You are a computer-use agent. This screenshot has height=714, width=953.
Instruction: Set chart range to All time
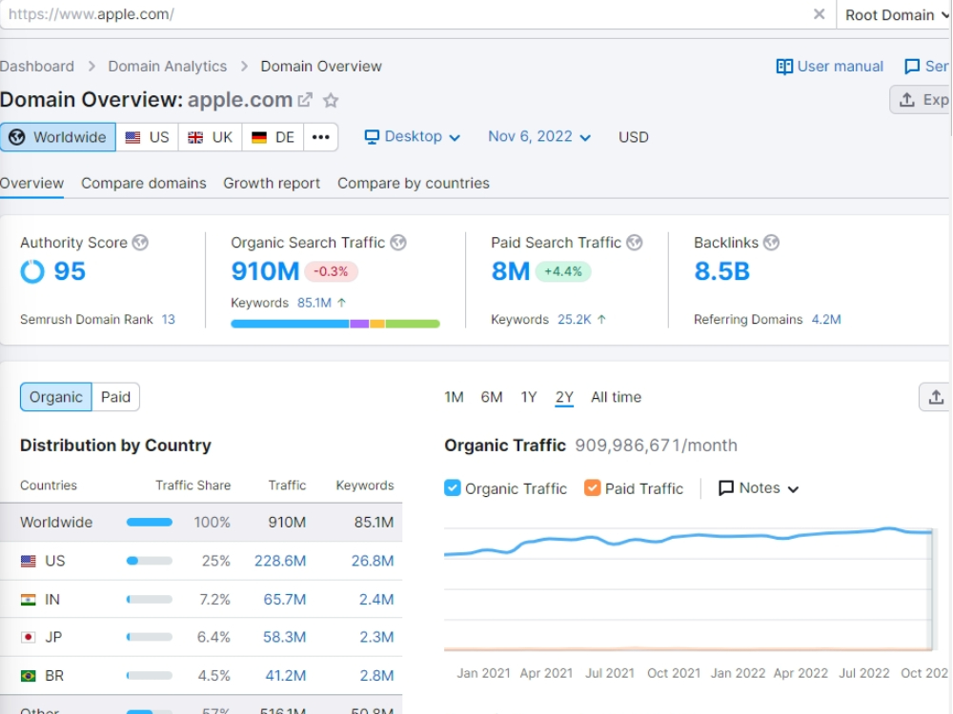click(617, 397)
